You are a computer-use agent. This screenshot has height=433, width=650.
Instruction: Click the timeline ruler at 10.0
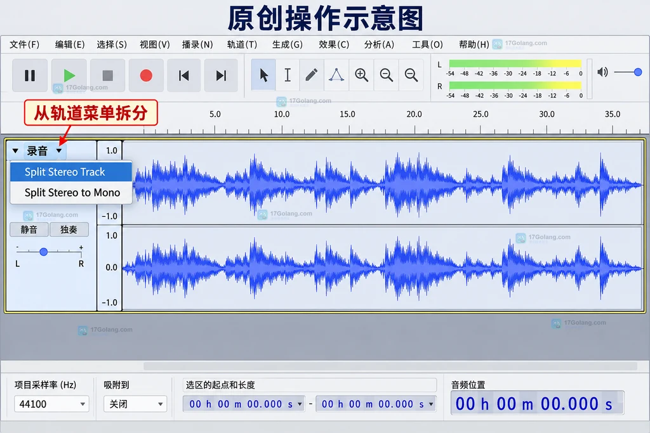pos(282,114)
